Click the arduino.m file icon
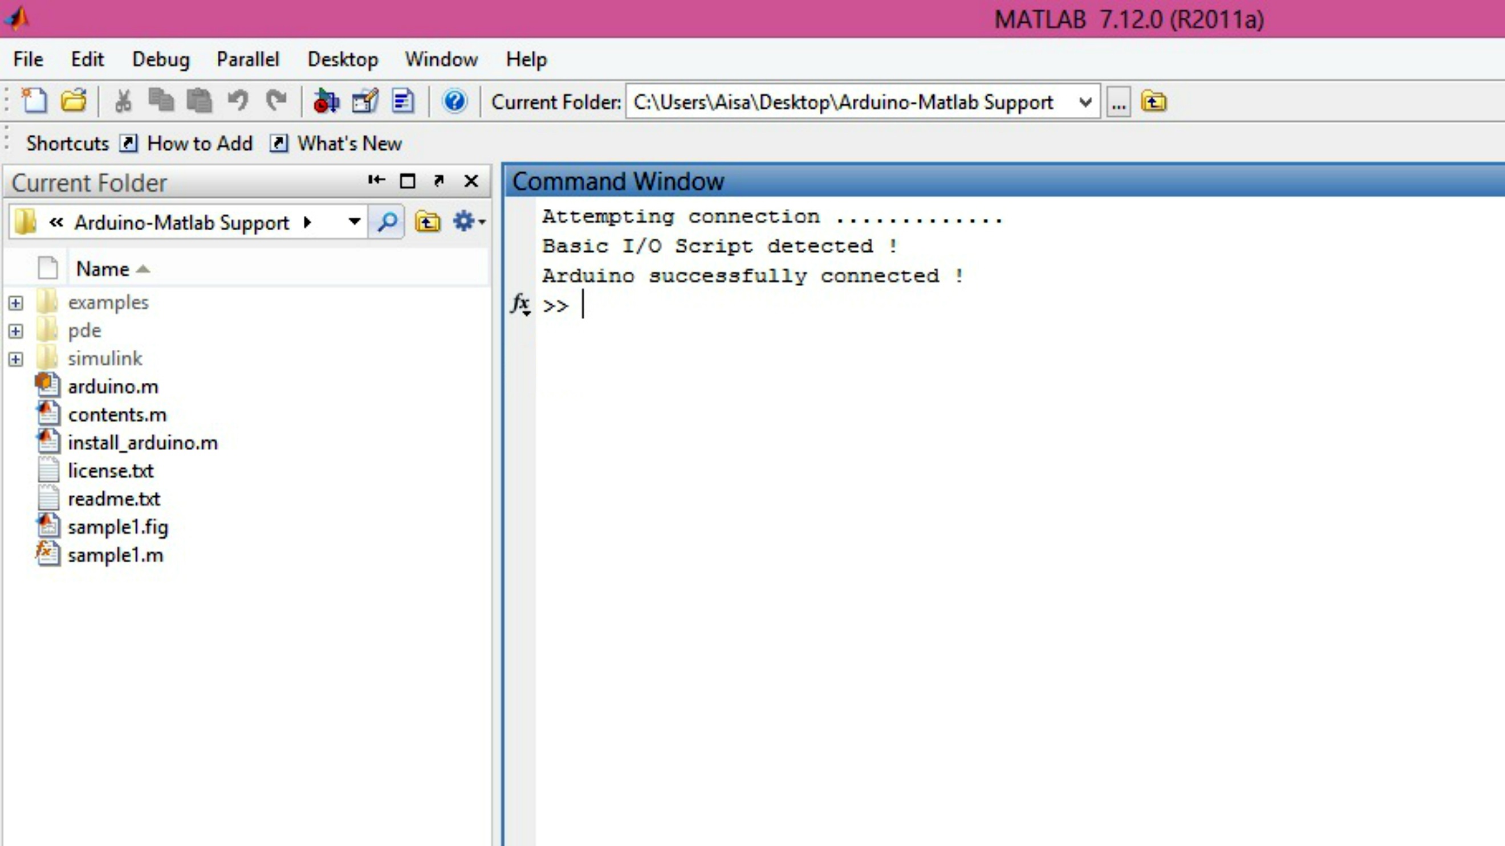This screenshot has width=1505, height=846. (47, 385)
